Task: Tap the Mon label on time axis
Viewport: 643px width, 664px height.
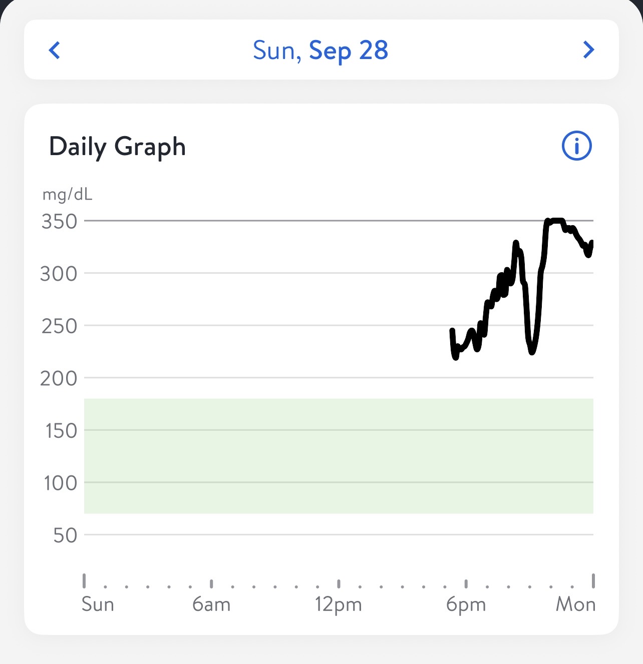Action: [x=575, y=604]
